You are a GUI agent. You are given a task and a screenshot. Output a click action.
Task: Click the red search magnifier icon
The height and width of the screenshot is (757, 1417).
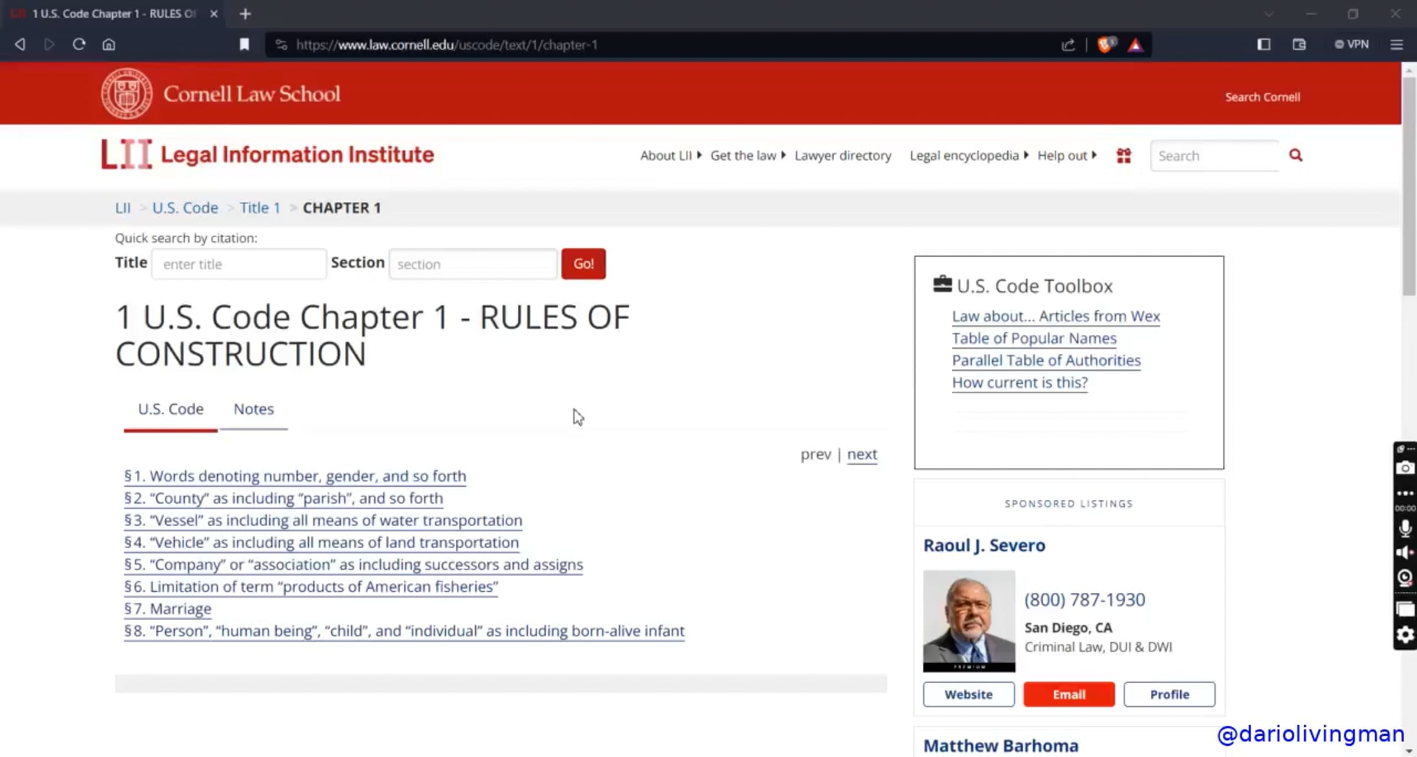(1296, 155)
